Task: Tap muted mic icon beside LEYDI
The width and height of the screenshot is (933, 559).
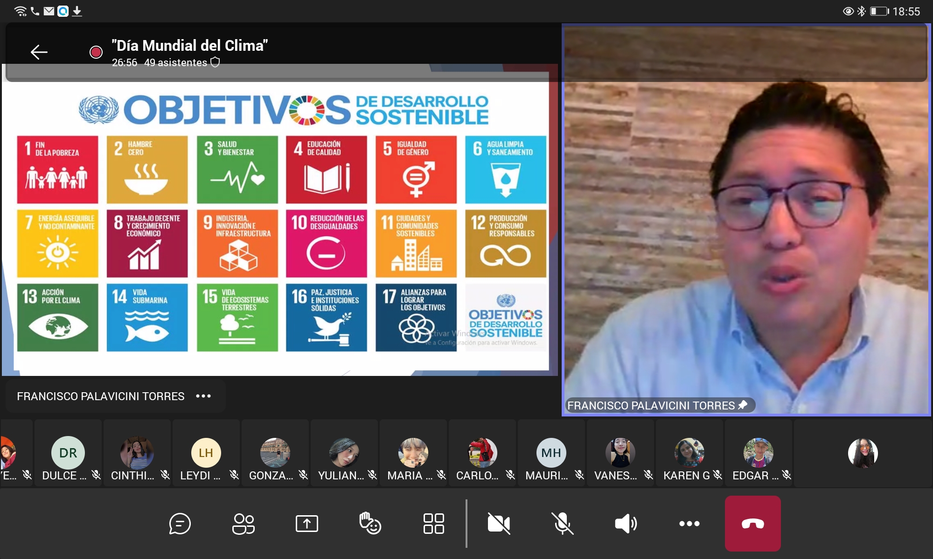Action: click(x=234, y=475)
